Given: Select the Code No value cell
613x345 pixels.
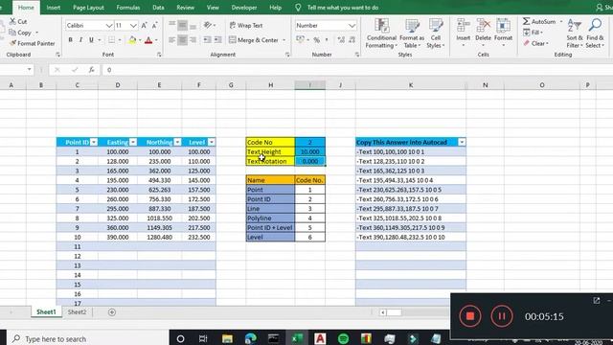Looking at the screenshot, I should point(310,143).
